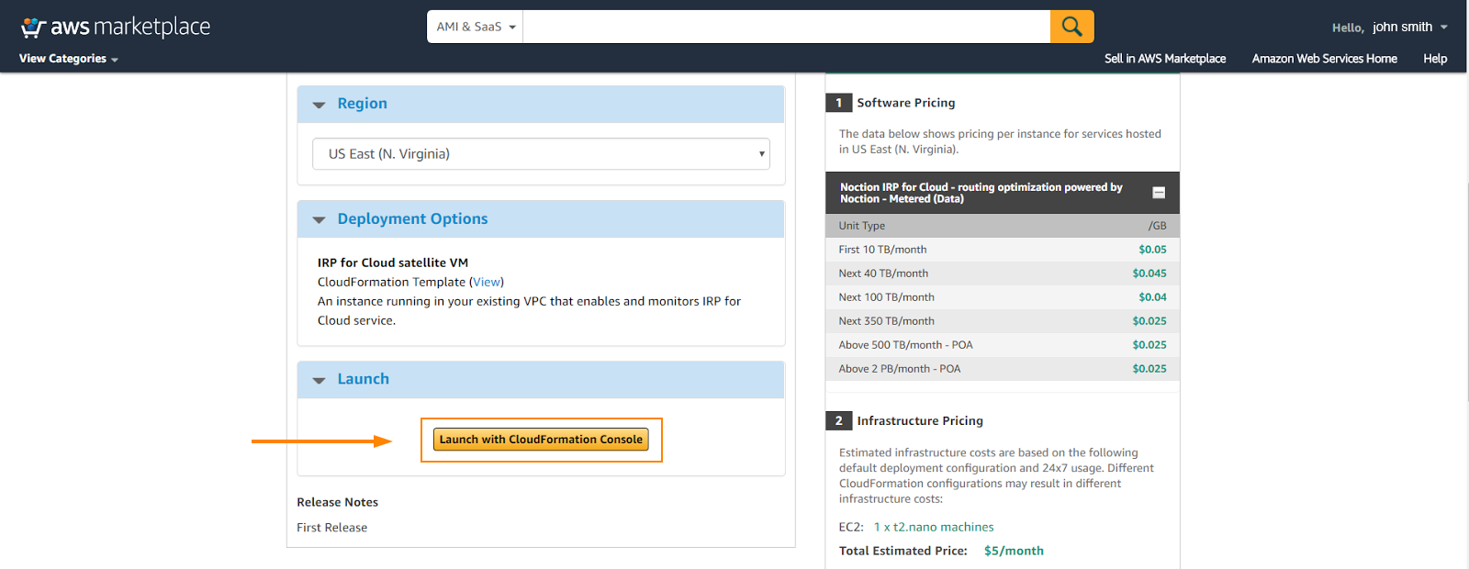This screenshot has width=1469, height=569.
Task: Click Launch with CloudFormation Console button
Action: 541,440
